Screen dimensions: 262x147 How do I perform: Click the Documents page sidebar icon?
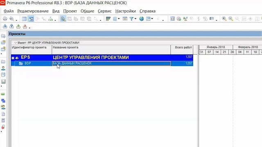3,114
